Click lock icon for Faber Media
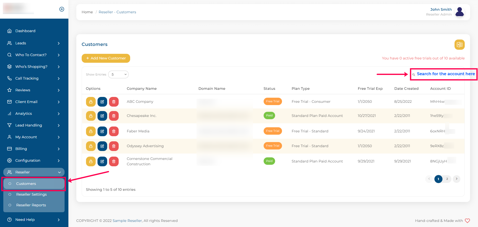The height and width of the screenshot is (227, 478). coord(91,131)
